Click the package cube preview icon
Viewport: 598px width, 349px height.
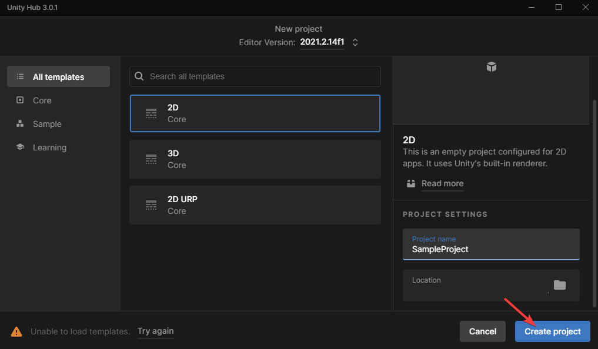[492, 66]
